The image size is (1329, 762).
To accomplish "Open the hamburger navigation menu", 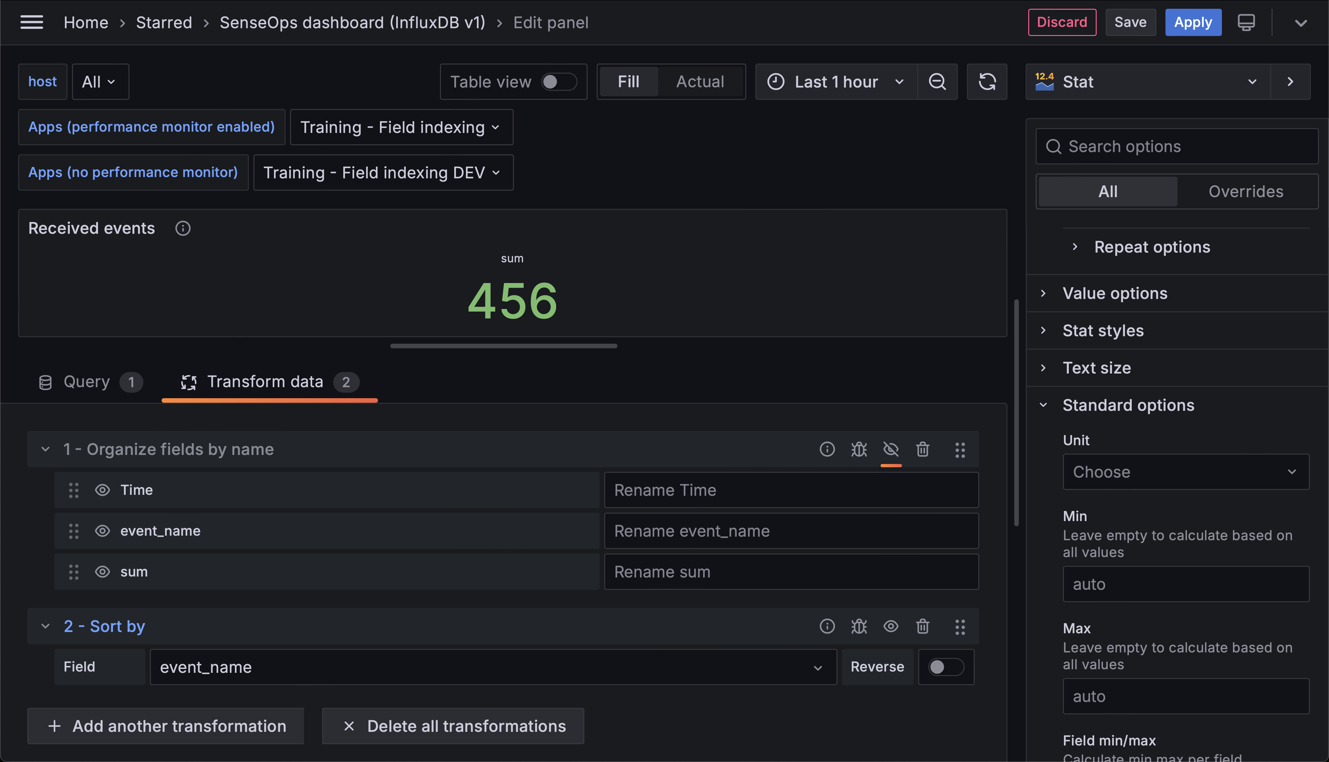I will pos(31,22).
